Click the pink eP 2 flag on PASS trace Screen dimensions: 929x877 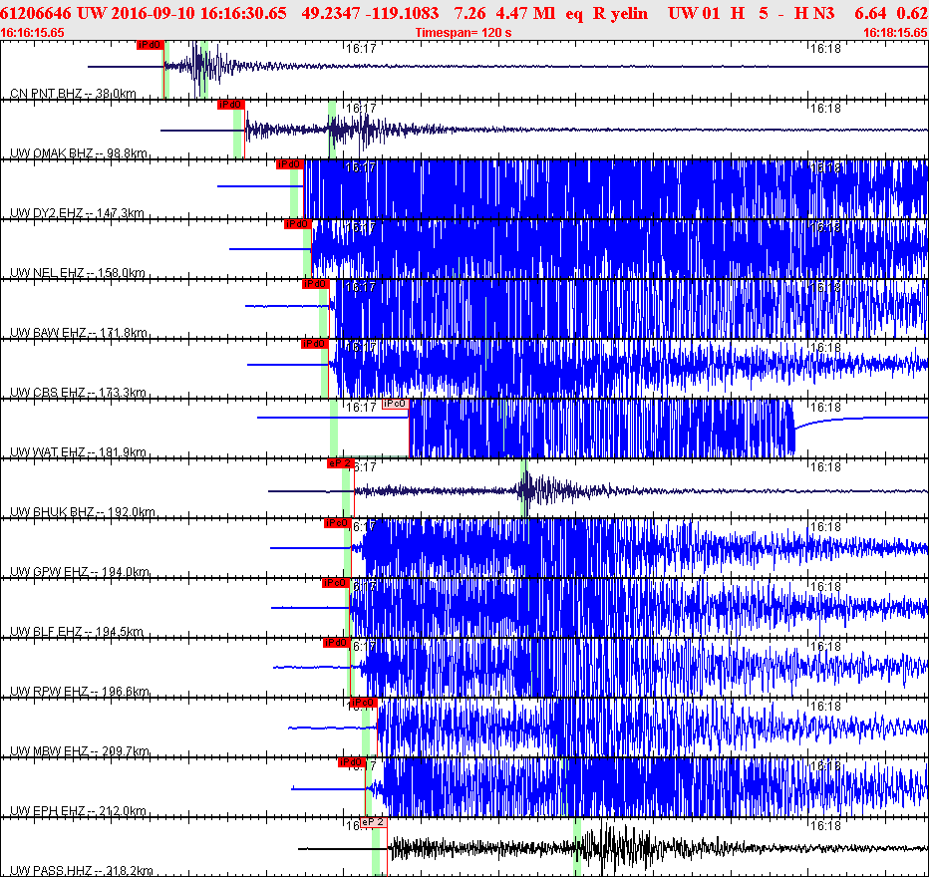click(x=373, y=822)
